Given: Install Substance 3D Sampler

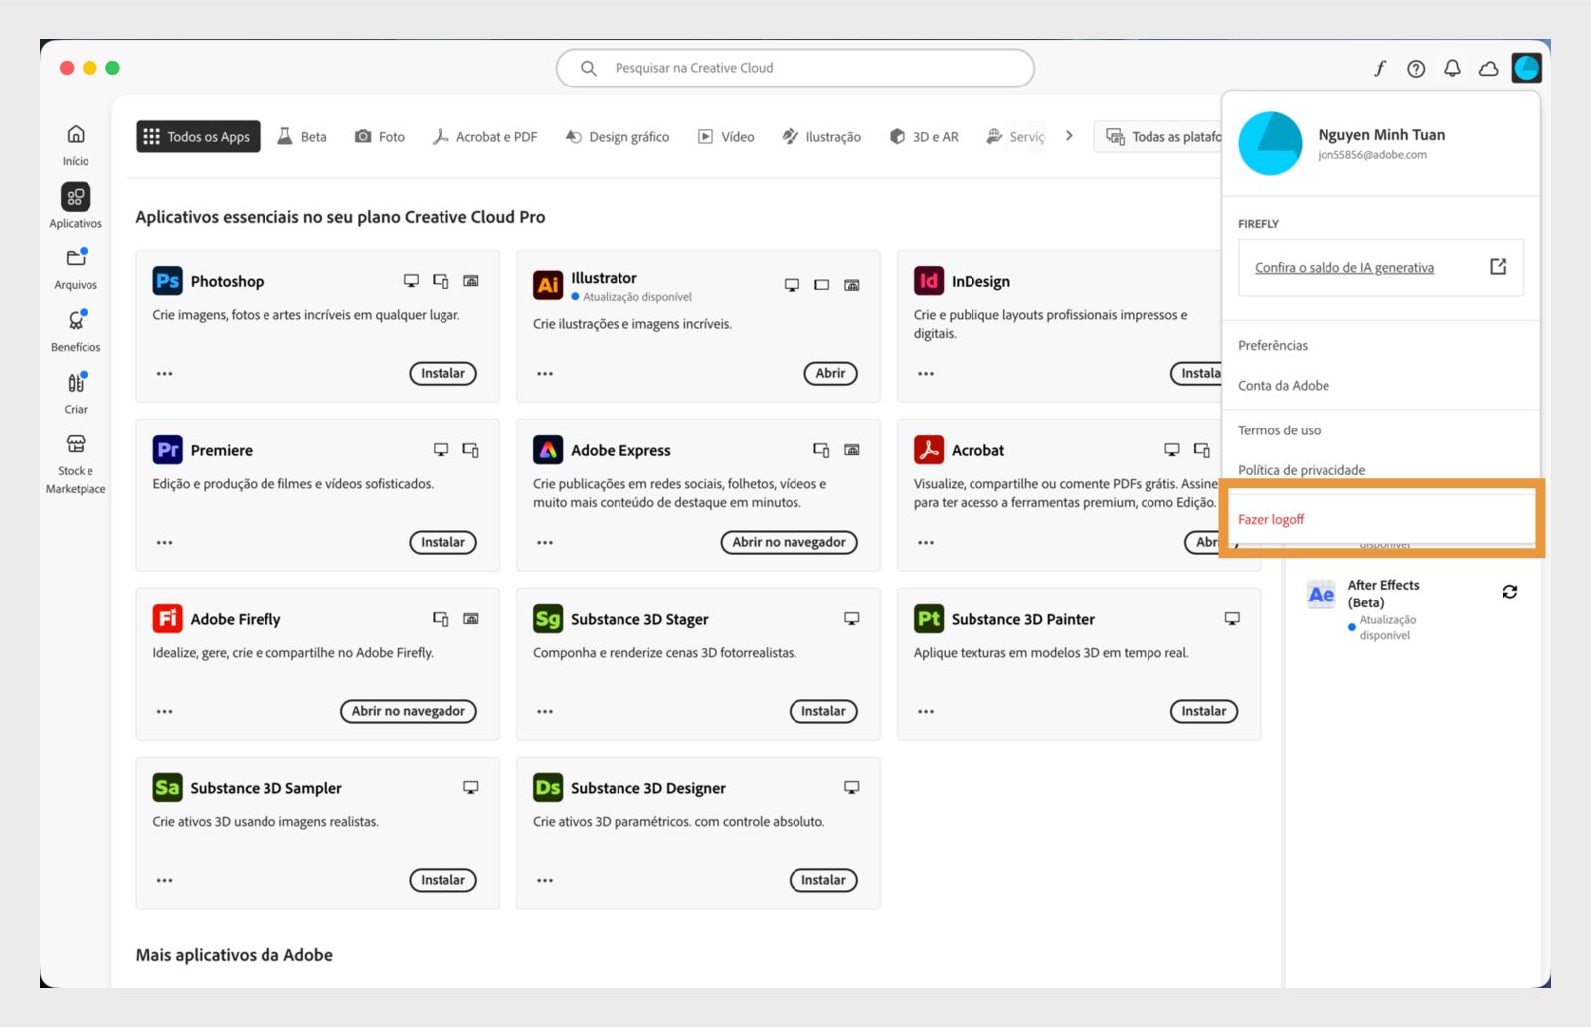Looking at the screenshot, I should (442, 880).
